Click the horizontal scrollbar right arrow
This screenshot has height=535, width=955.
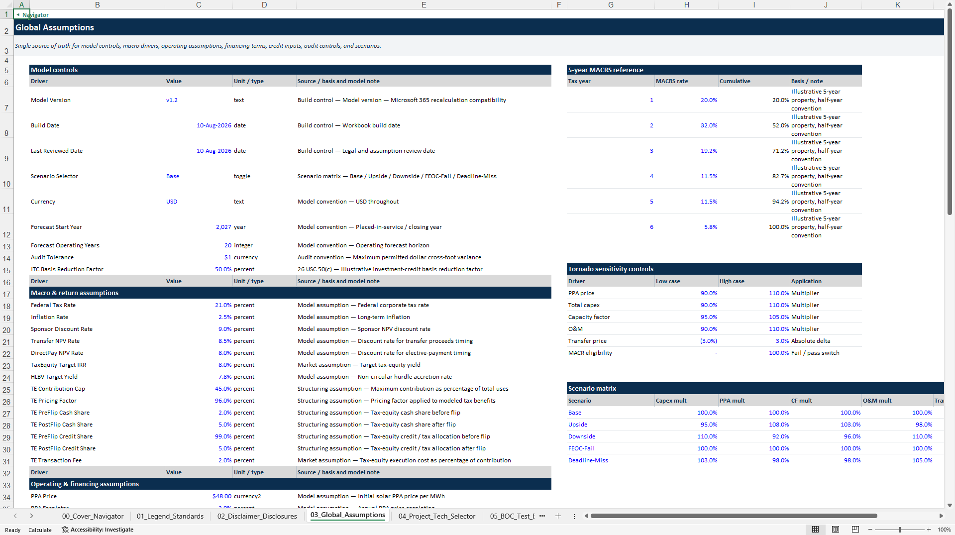click(941, 516)
